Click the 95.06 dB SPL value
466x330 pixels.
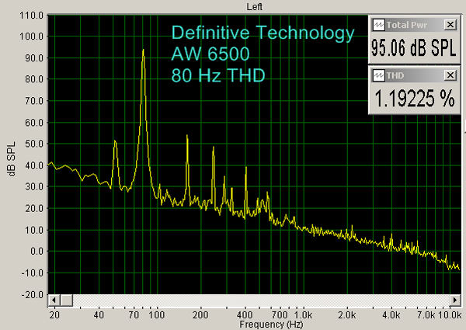point(414,47)
